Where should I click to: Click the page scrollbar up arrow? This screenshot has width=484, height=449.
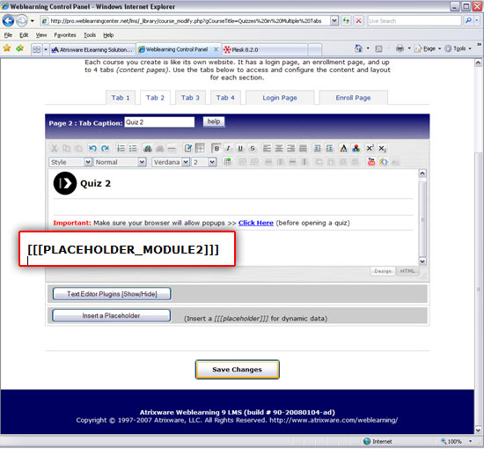pyautogui.click(x=478, y=63)
